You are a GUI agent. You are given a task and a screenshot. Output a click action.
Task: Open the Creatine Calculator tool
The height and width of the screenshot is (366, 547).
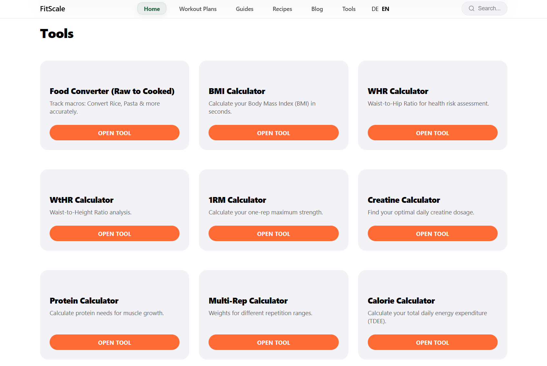click(432, 233)
